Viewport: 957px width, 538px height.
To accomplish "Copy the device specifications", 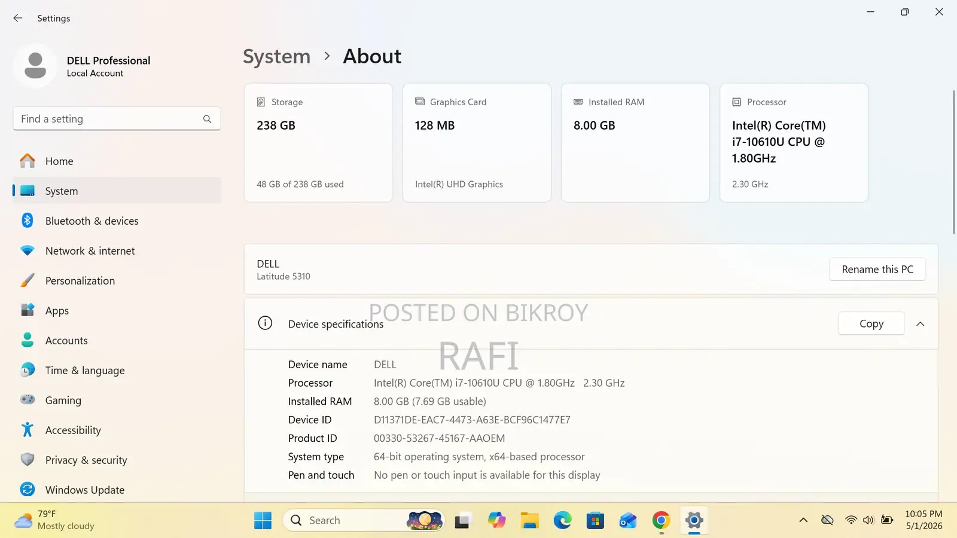I will (x=871, y=323).
